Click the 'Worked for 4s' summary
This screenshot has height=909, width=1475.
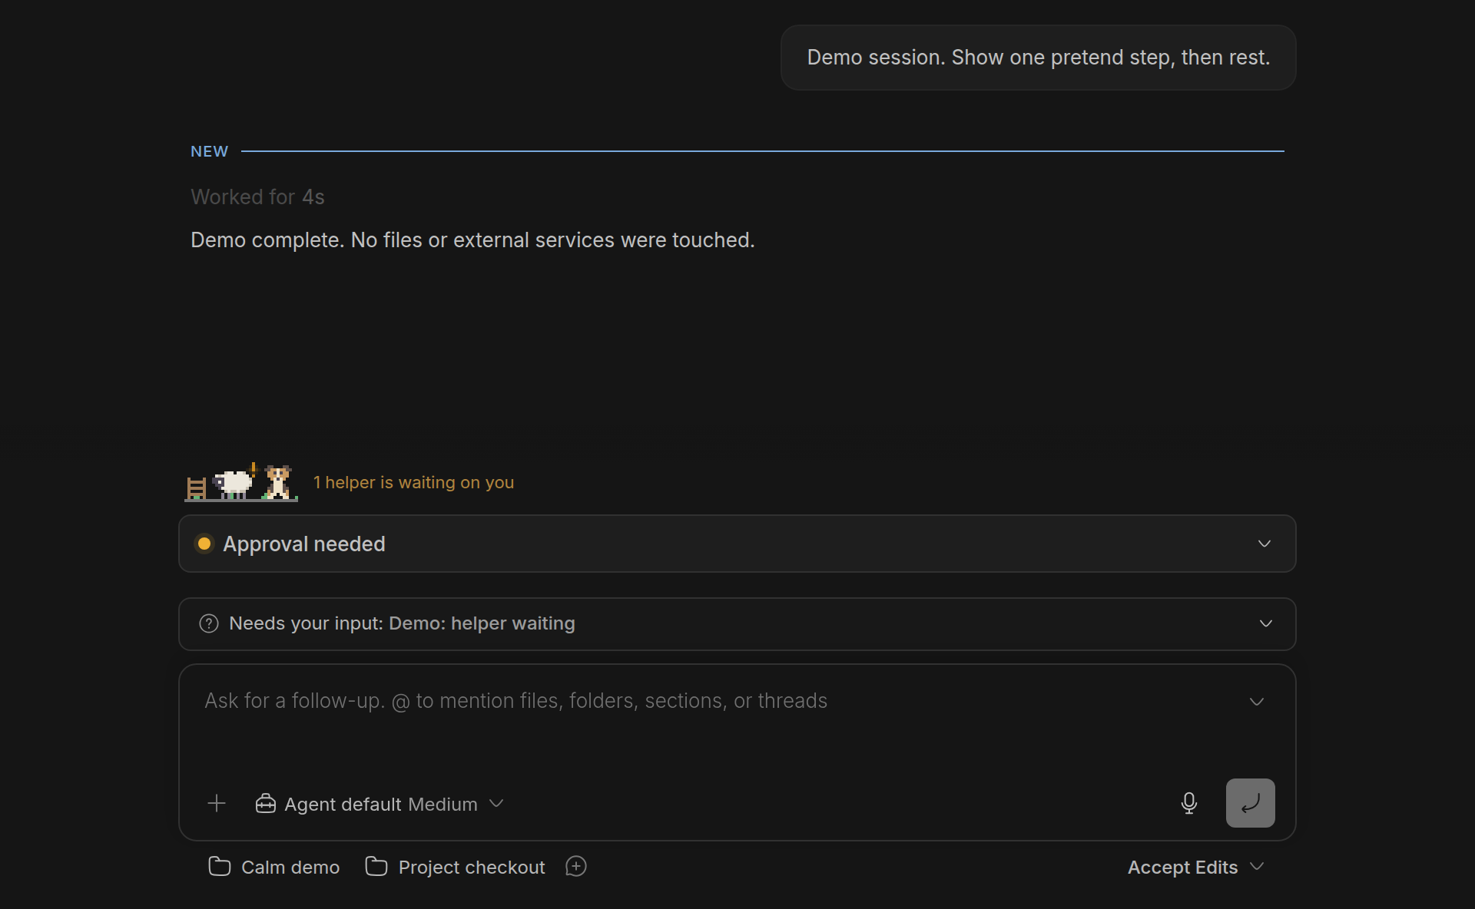pos(257,197)
